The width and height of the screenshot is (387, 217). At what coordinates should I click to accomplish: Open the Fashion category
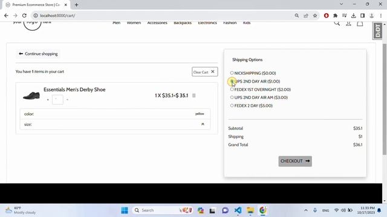point(230,23)
